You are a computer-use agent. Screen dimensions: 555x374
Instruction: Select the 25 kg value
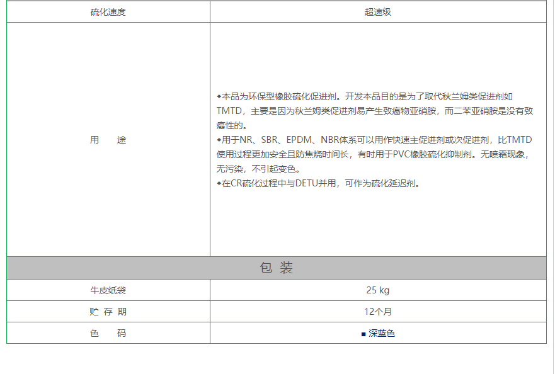click(378, 290)
